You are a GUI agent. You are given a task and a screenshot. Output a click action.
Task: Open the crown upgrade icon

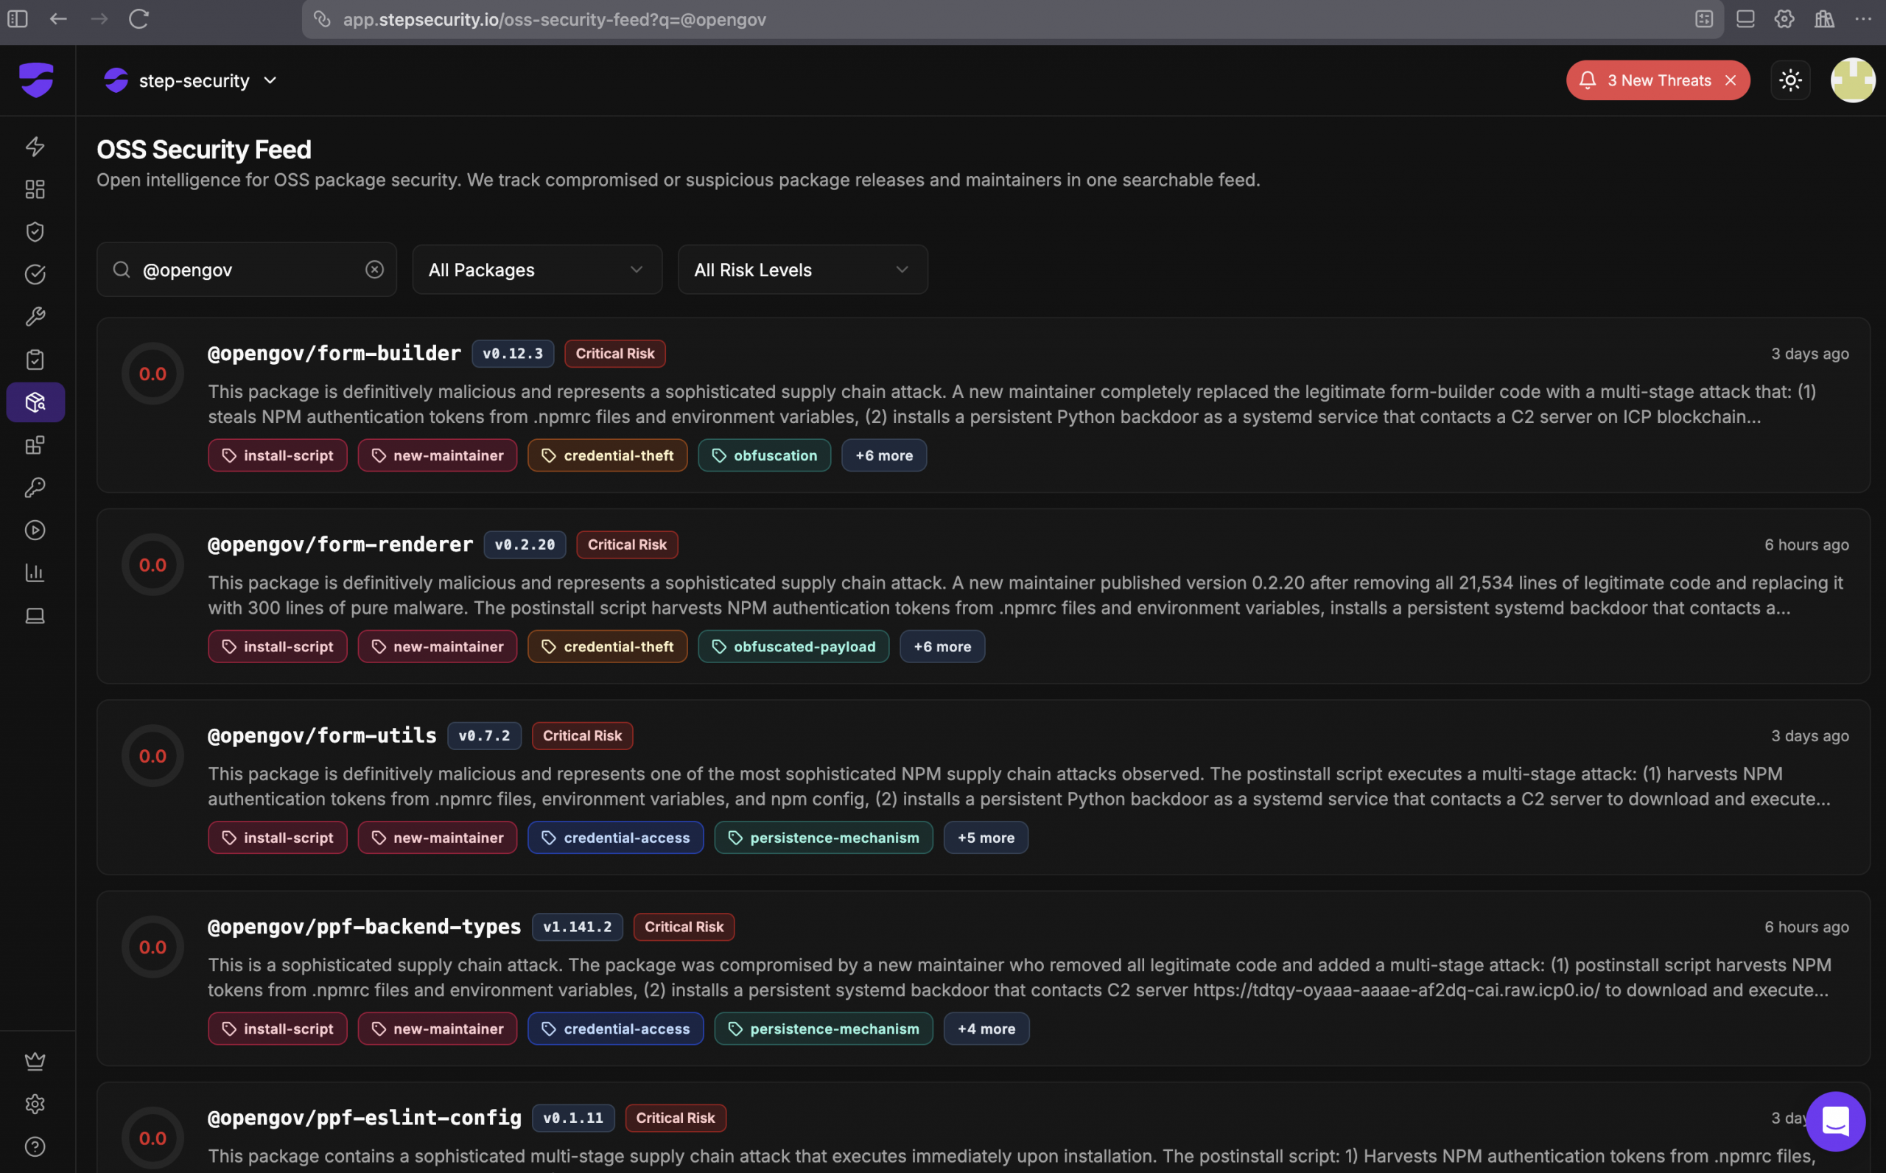[35, 1061]
